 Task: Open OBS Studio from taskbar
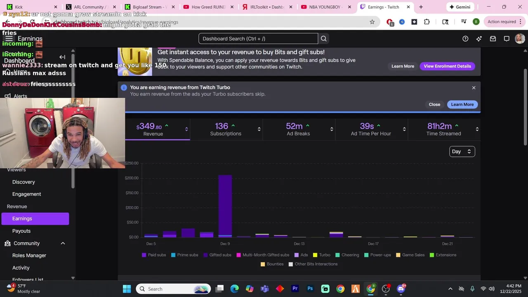coord(386,289)
